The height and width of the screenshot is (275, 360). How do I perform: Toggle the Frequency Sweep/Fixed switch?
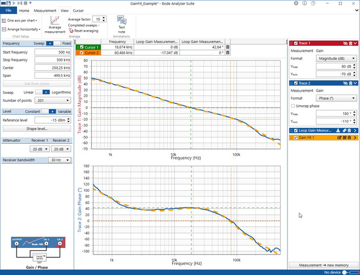53,44
